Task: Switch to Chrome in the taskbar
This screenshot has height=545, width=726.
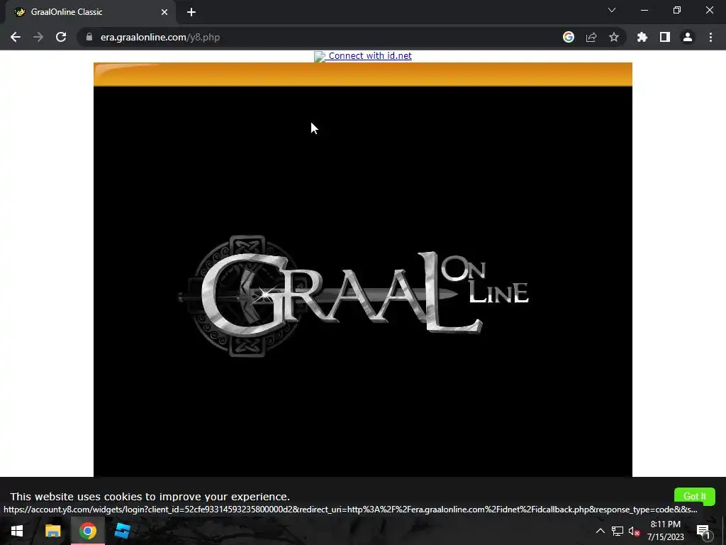Action: [87, 531]
